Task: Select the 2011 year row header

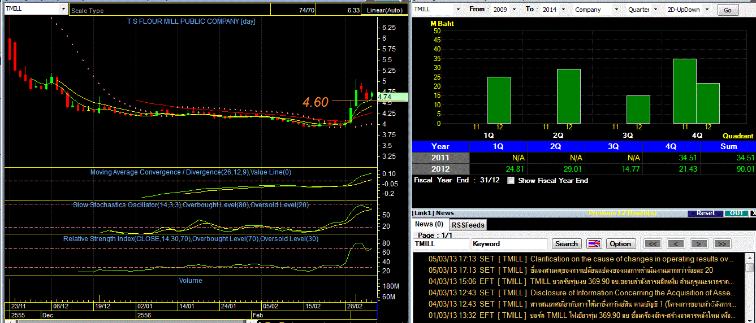Action: click(x=440, y=158)
